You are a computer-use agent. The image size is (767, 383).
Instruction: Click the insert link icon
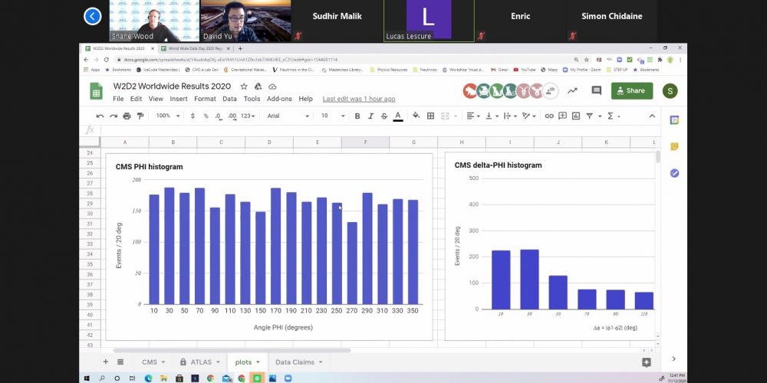pos(549,116)
